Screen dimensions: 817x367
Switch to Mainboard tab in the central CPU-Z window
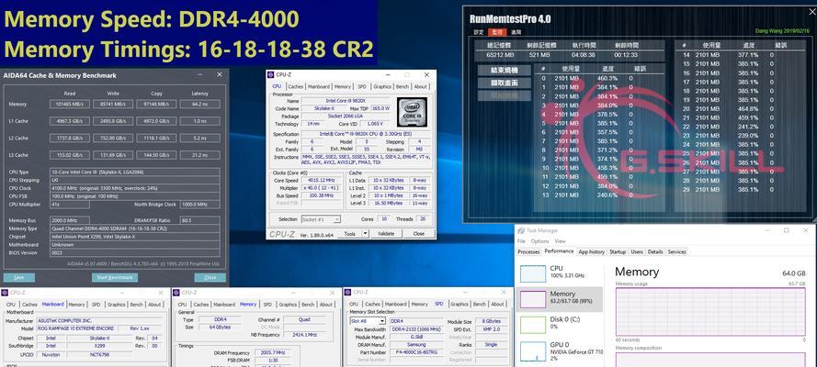[318, 86]
